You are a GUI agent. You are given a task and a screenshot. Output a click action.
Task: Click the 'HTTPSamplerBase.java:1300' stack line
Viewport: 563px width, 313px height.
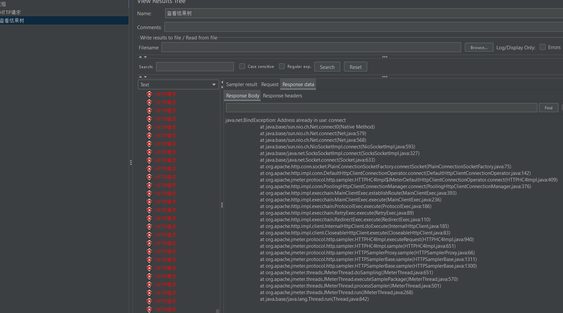pyautogui.click(x=368, y=266)
